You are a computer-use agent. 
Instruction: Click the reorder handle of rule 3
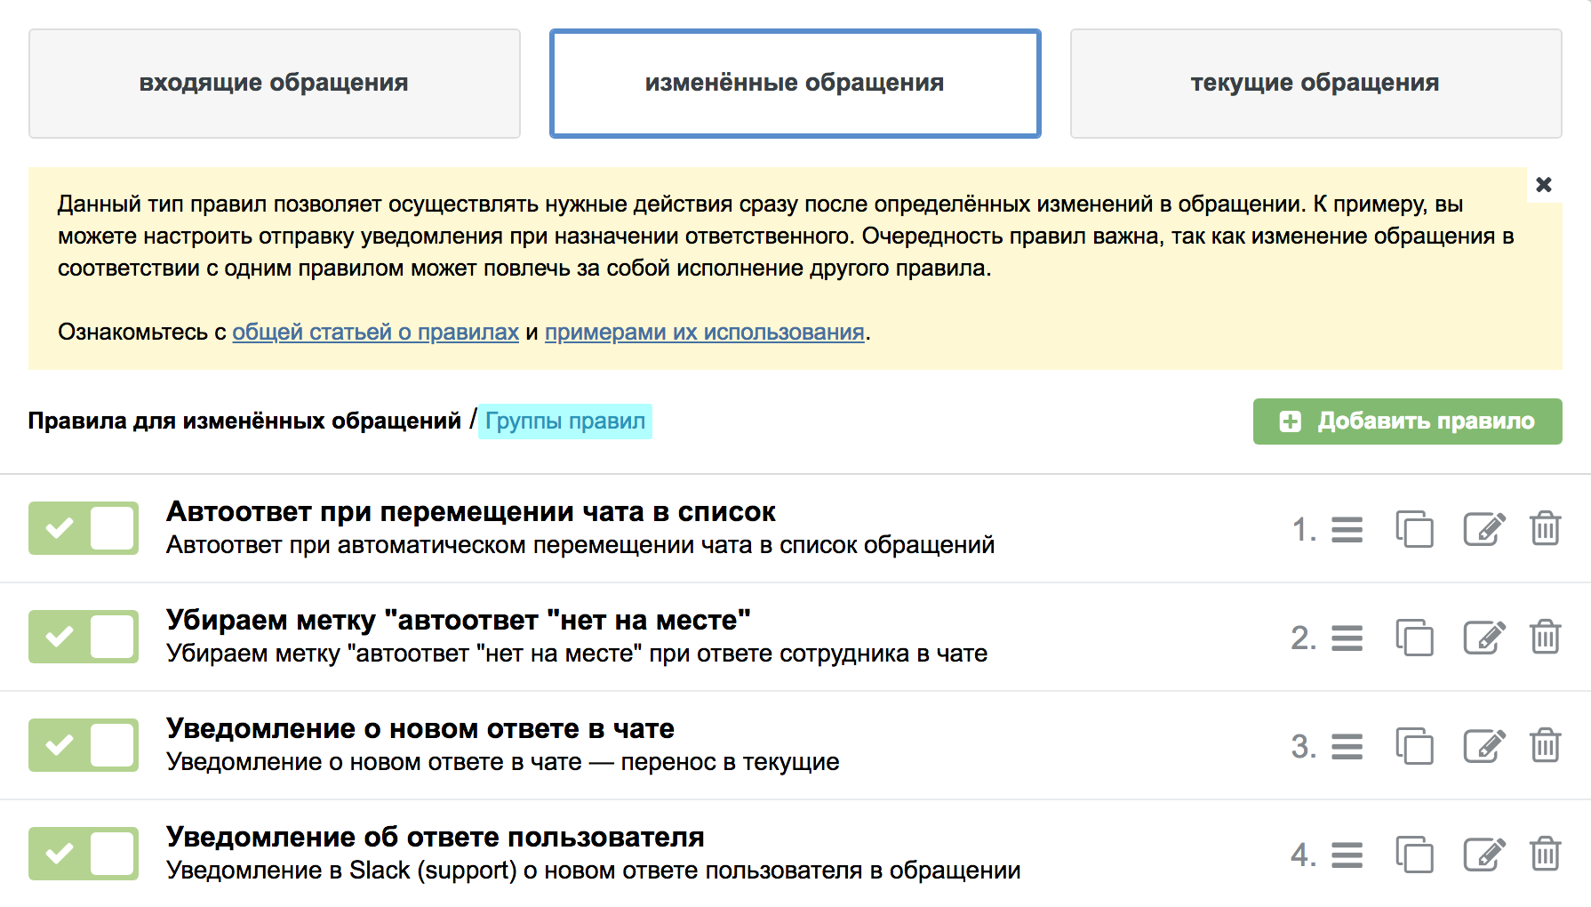(x=1347, y=747)
